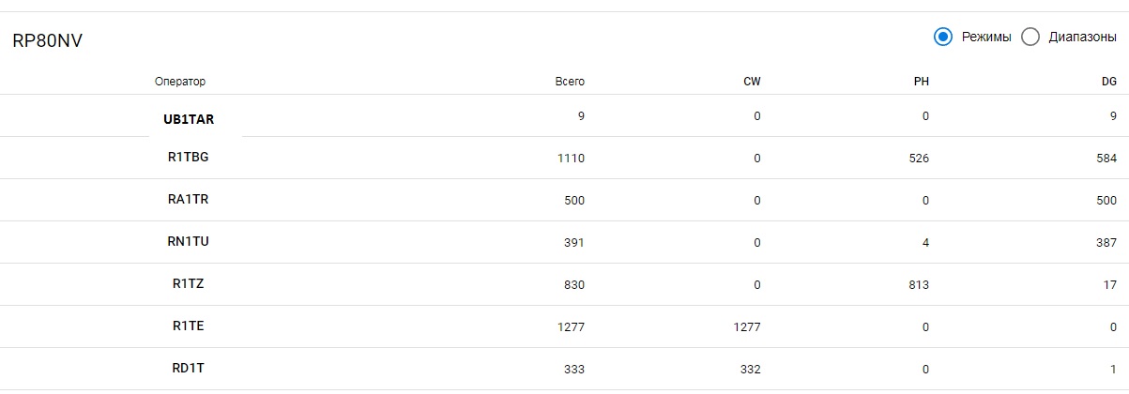Viewport: 1129px width, 394px height.
Task: Select operator RN1TU callsign
Action: point(181,242)
